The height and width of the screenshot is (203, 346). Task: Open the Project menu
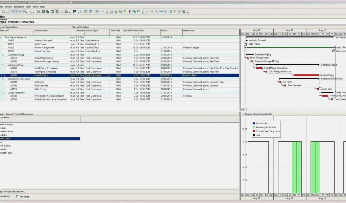[x=8, y=7]
